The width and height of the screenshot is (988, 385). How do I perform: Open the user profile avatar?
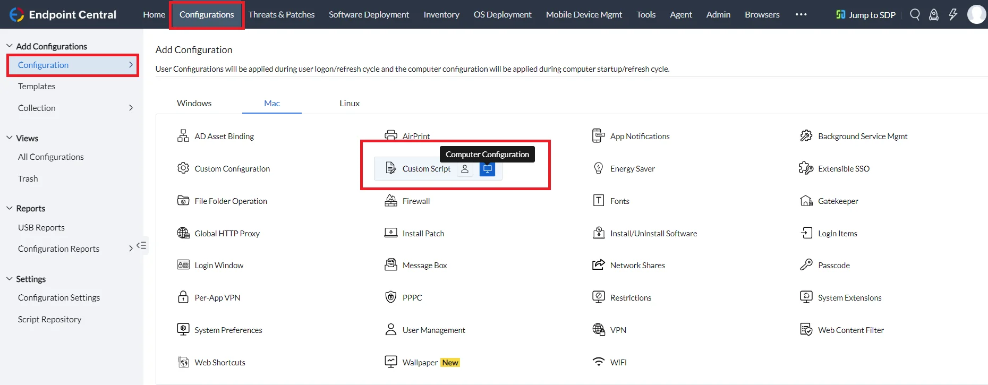[x=976, y=14]
